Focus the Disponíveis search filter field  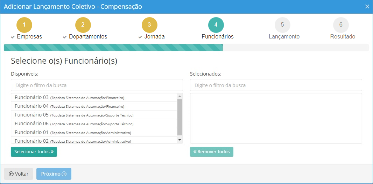point(97,85)
